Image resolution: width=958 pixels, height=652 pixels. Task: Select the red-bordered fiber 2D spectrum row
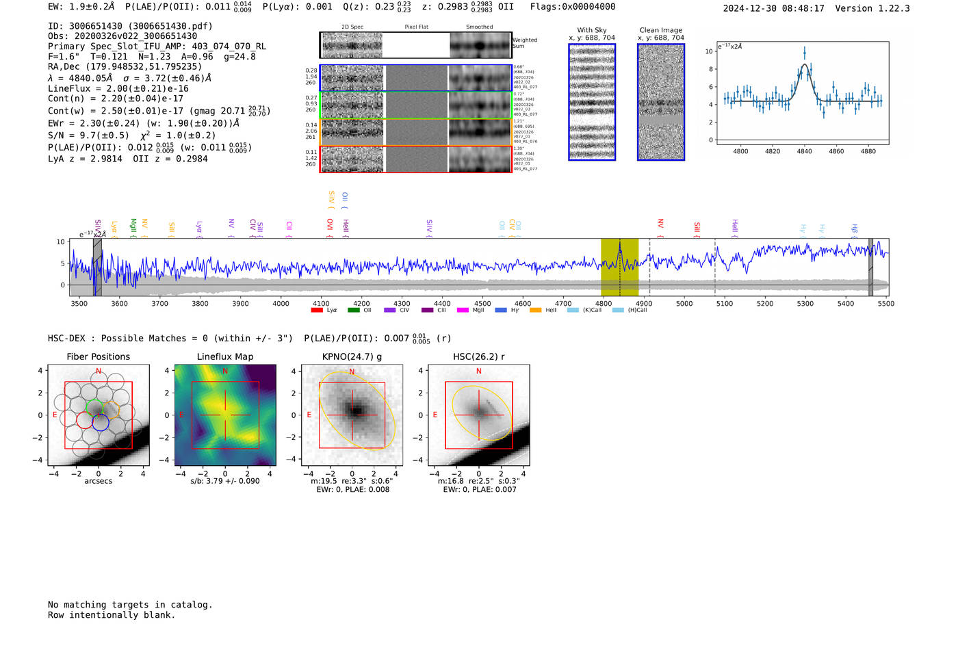point(416,159)
